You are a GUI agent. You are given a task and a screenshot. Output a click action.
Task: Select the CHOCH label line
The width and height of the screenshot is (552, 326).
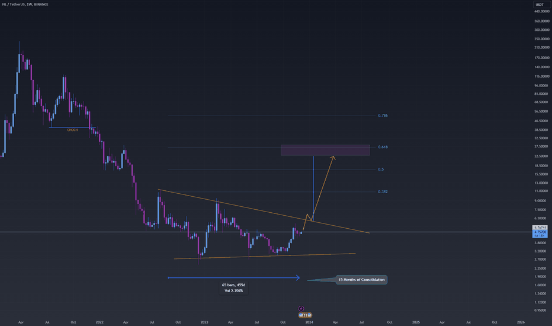click(x=72, y=127)
